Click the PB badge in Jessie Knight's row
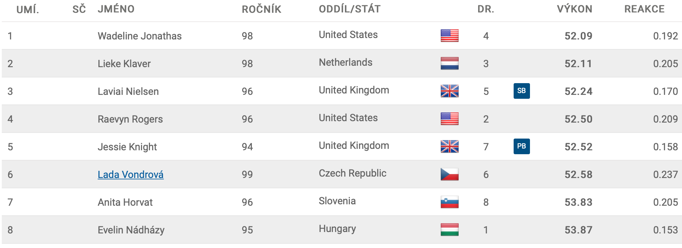This screenshot has width=682, height=248. (521, 146)
